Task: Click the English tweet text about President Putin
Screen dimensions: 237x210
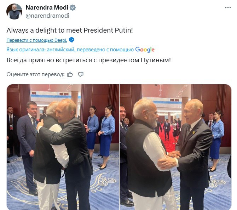Action: 70,30
